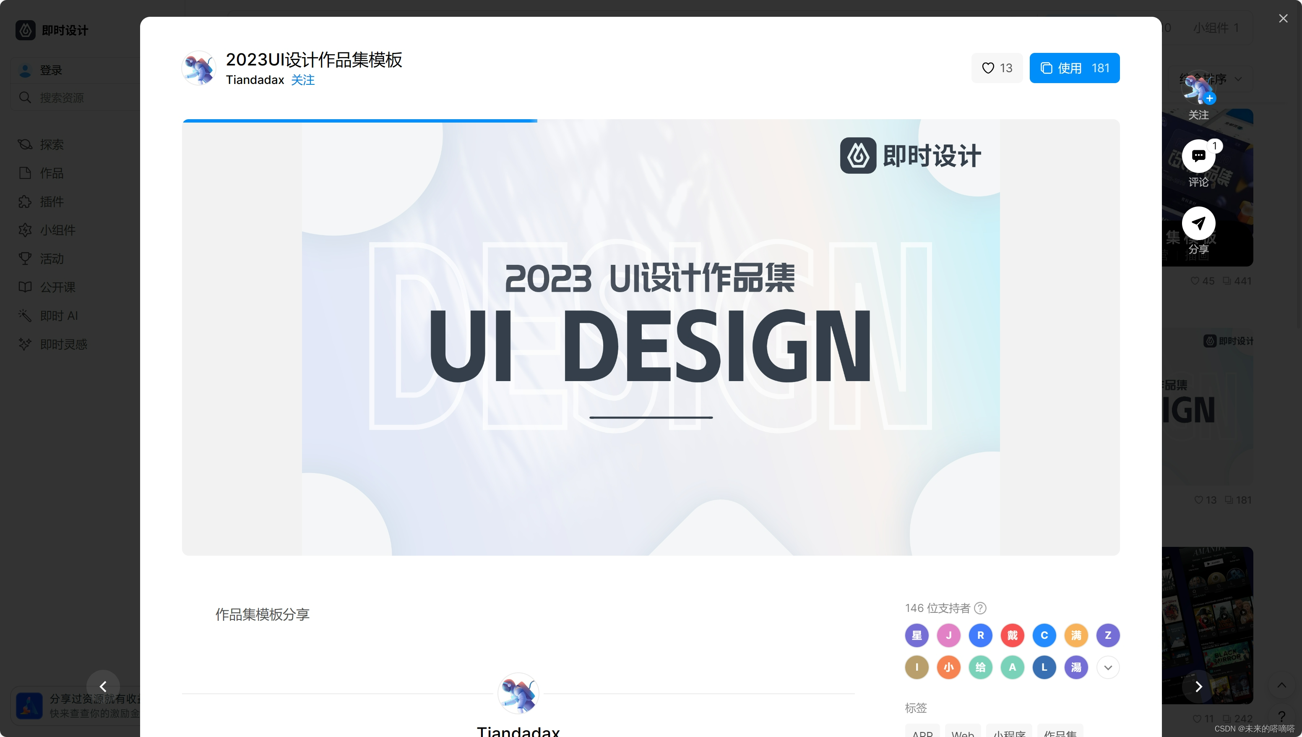Open the 插件 sidebar menu item
The width and height of the screenshot is (1302, 737).
click(52, 201)
